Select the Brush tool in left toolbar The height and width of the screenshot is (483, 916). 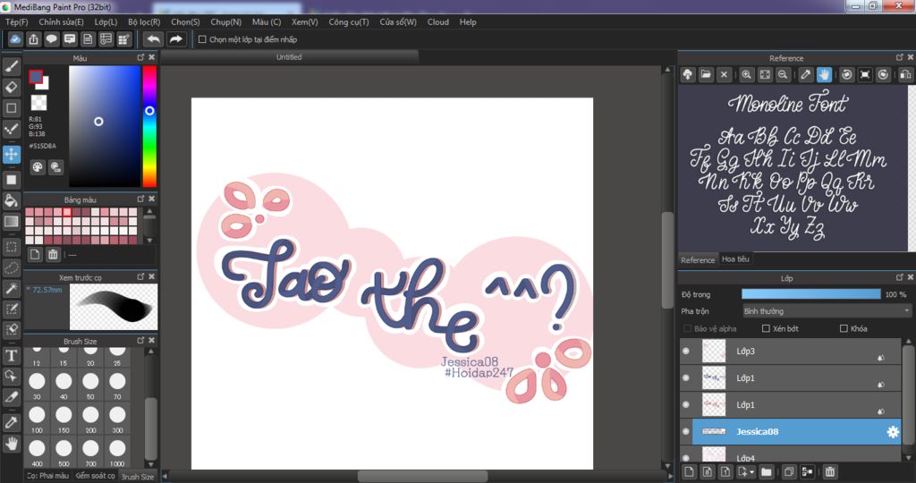[x=11, y=66]
